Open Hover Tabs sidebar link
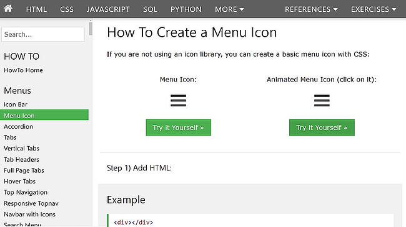 coord(20,182)
